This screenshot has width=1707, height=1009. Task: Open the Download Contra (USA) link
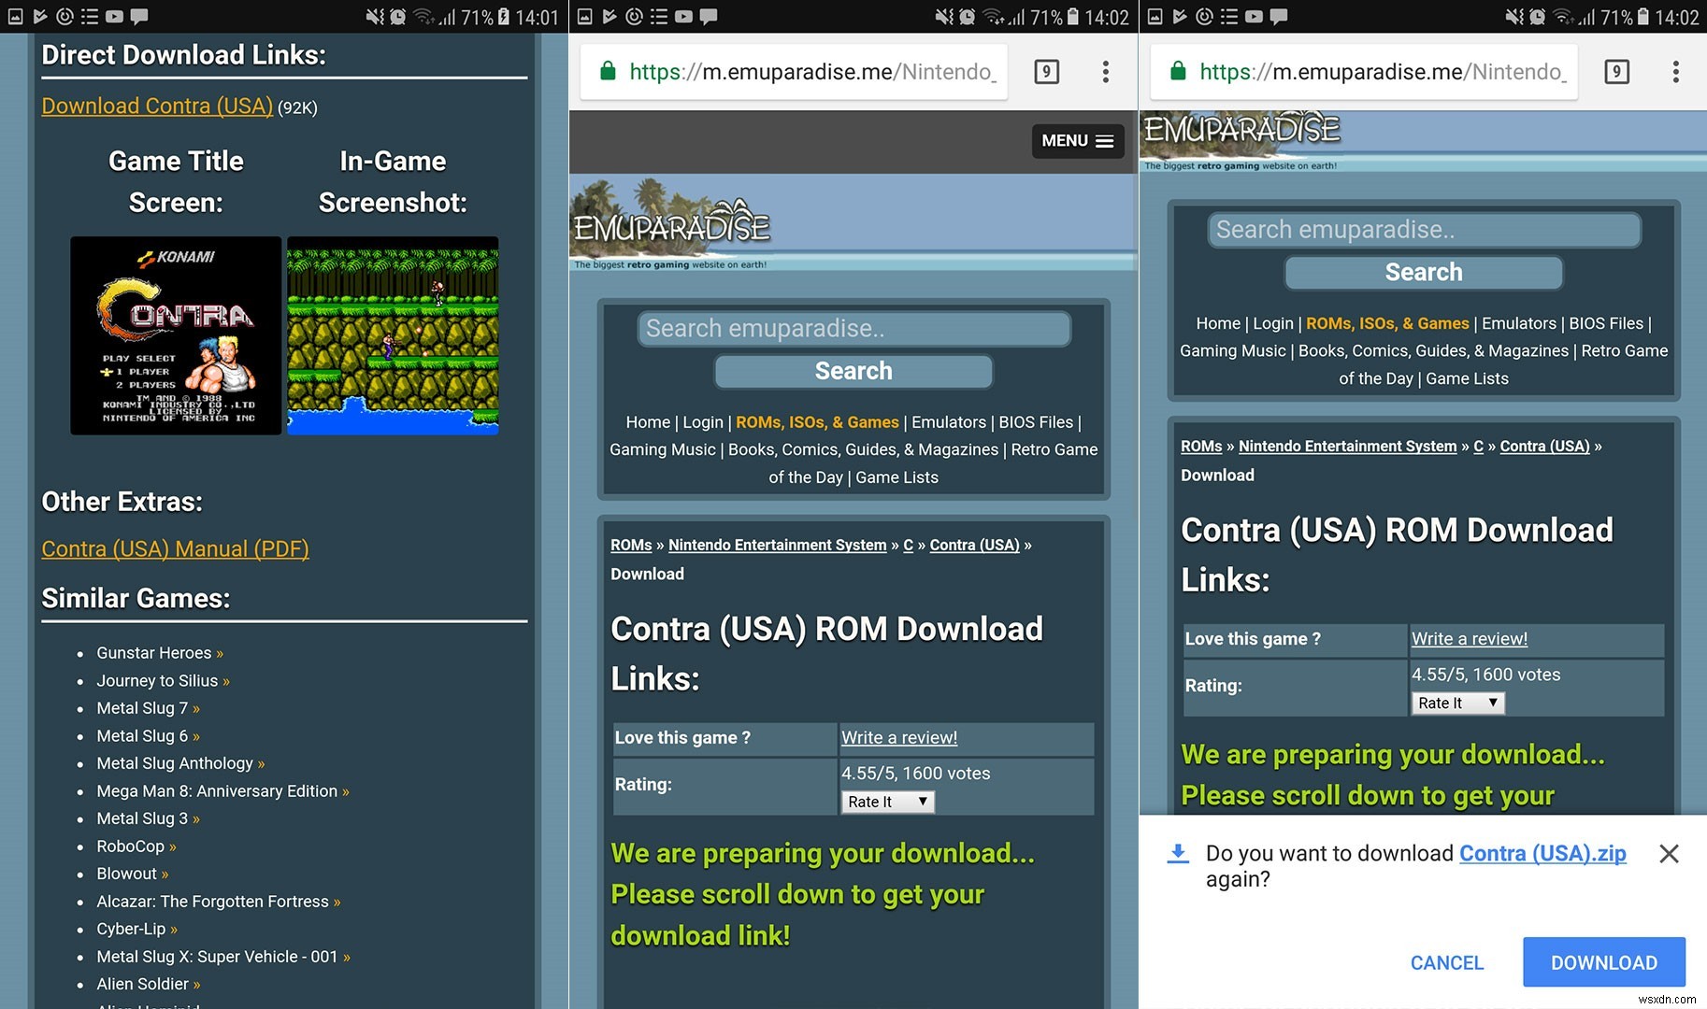(x=156, y=106)
